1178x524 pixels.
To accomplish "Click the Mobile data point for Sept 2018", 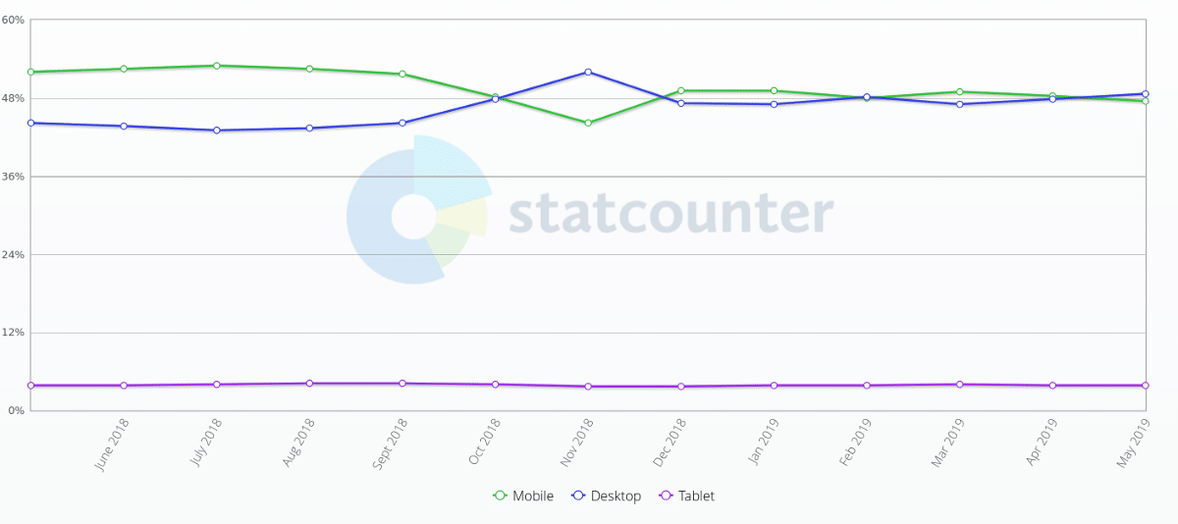I will pyautogui.click(x=402, y=74).
